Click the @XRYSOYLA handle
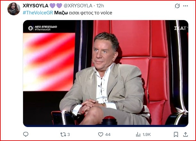The height and width of the screenshot is (141, 196). point(78,6)
